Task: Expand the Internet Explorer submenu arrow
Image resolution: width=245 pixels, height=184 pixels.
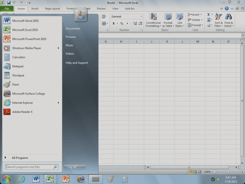Action: (58, 103)
